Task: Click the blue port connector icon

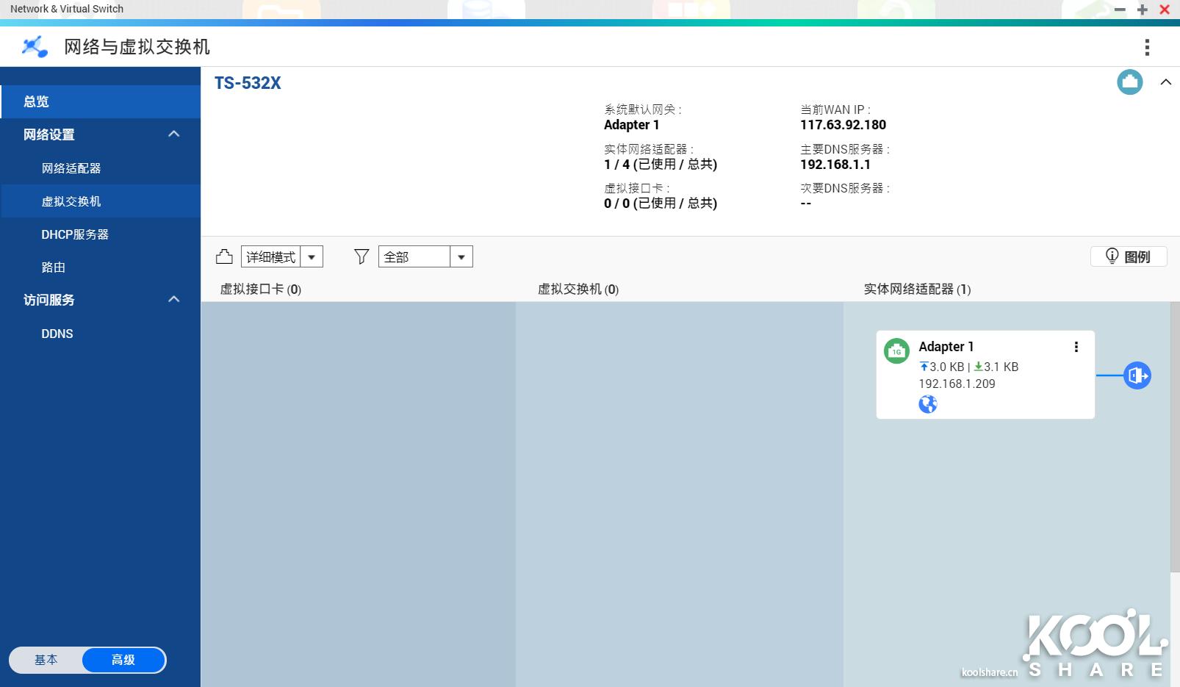Action: 1137,375
